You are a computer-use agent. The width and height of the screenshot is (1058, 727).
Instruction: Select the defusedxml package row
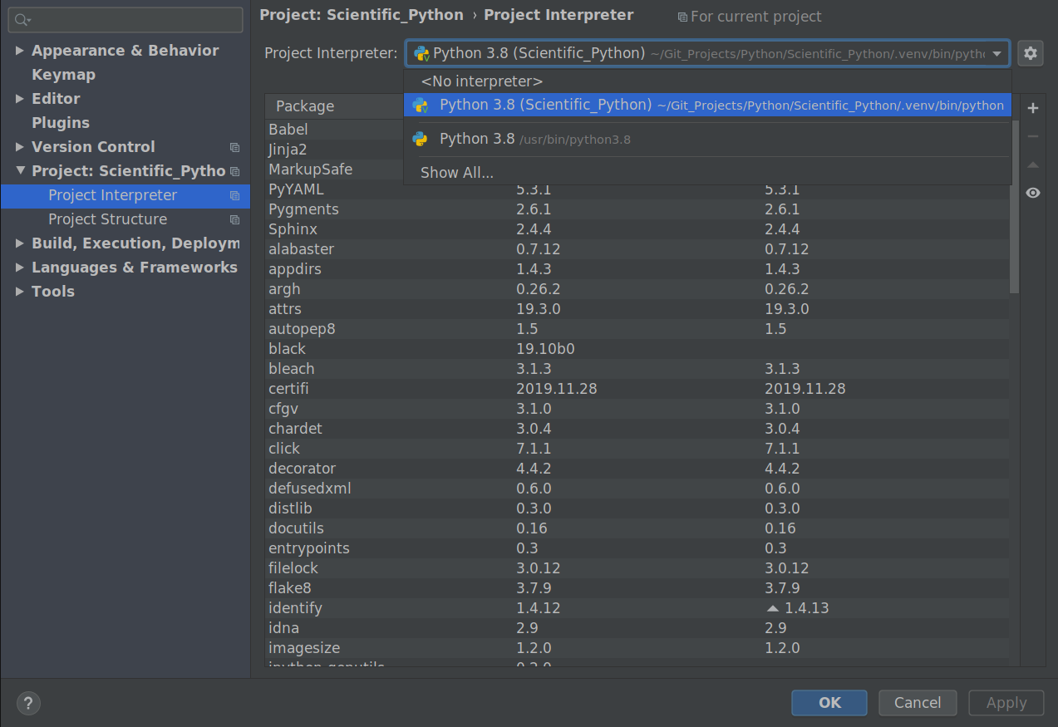(x=638, y=489)
